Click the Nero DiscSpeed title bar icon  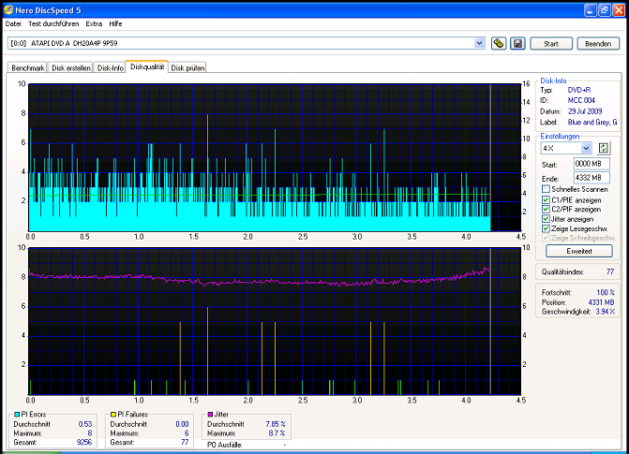click(8, 9)
